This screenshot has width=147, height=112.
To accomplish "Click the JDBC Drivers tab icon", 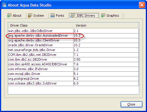I will coord(73,16).
